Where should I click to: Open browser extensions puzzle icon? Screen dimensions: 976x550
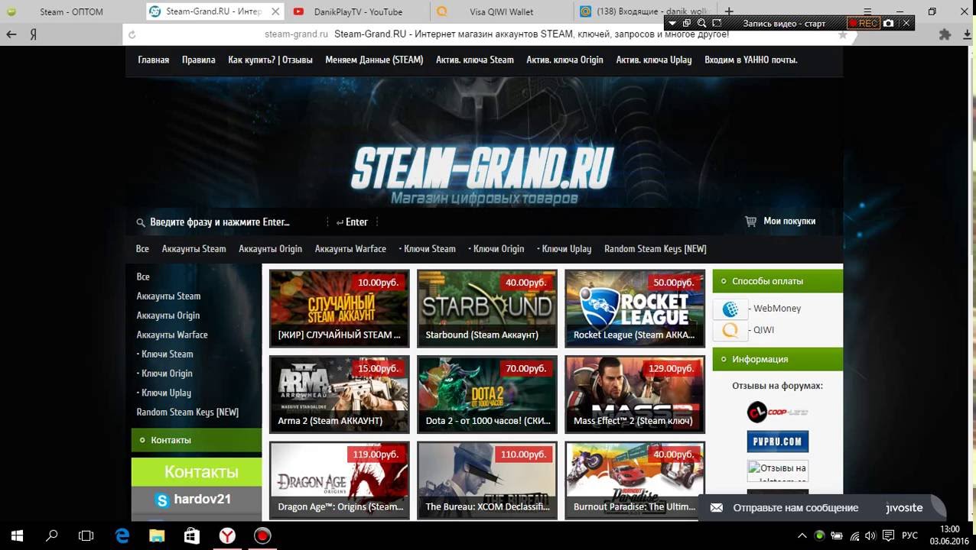(945, 34)
